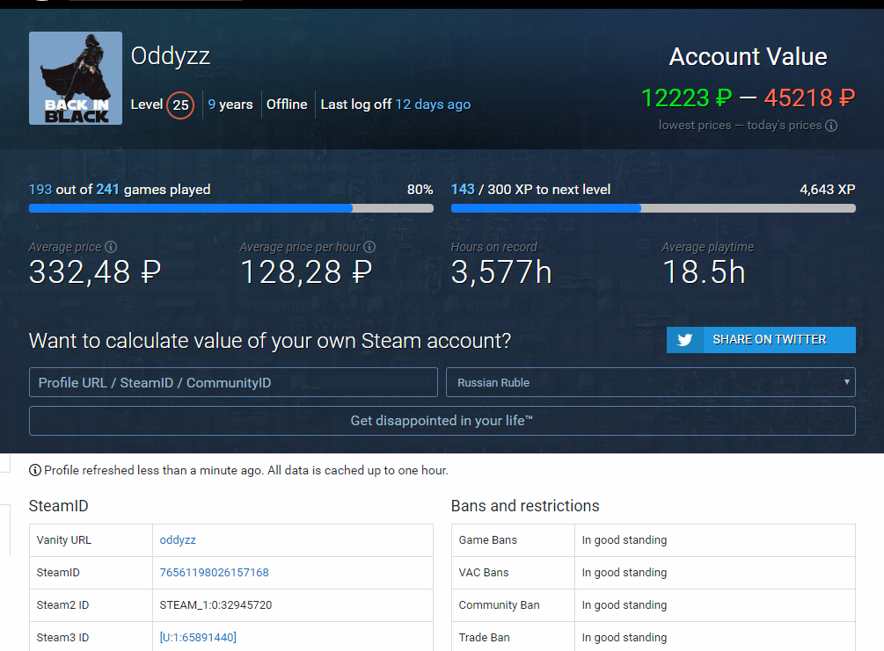Click the games played progress bar

(230, 208)
